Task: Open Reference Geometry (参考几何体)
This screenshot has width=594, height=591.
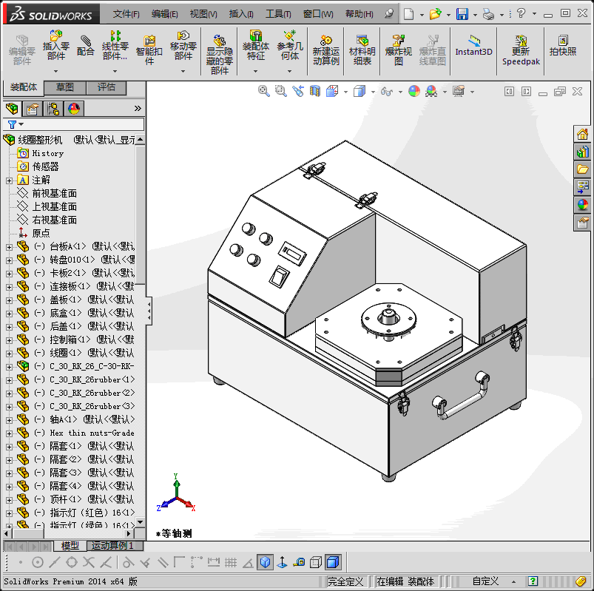Action: (x=290, y=46)
